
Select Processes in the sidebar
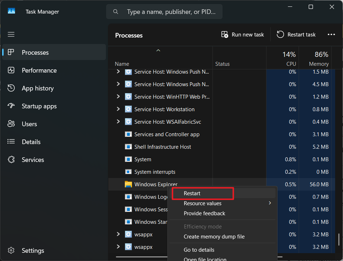35,52
